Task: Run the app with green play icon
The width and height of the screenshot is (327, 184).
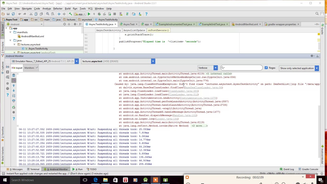Action: coord(89,14)
